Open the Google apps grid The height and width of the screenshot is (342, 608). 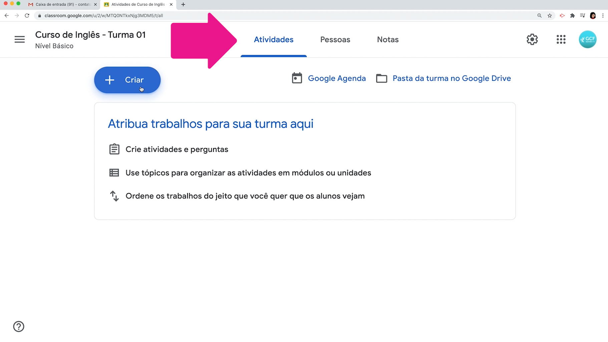(561, 39)
